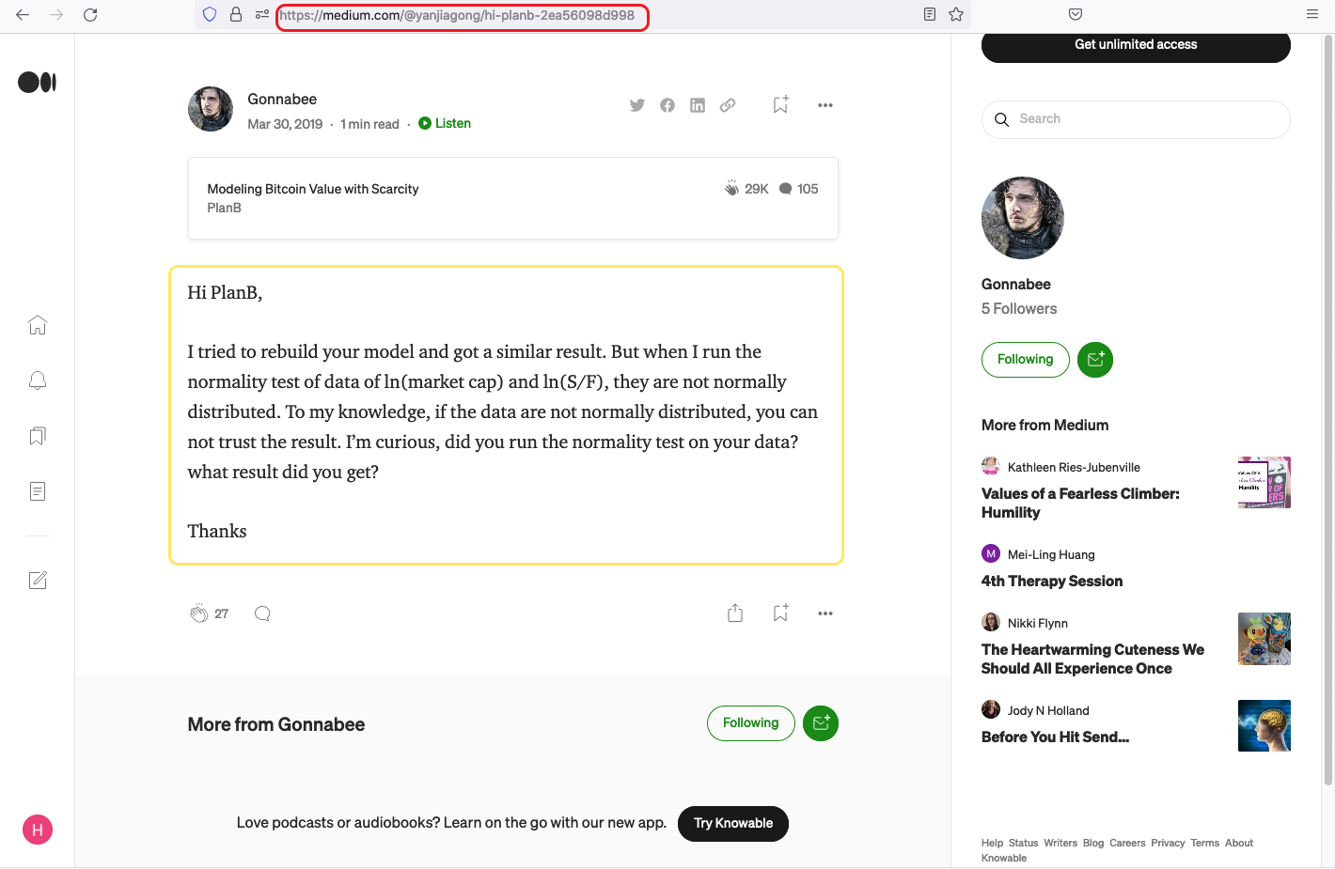Open the H profile avatar
1335x869 pixels.
click(x=38, y=830)
